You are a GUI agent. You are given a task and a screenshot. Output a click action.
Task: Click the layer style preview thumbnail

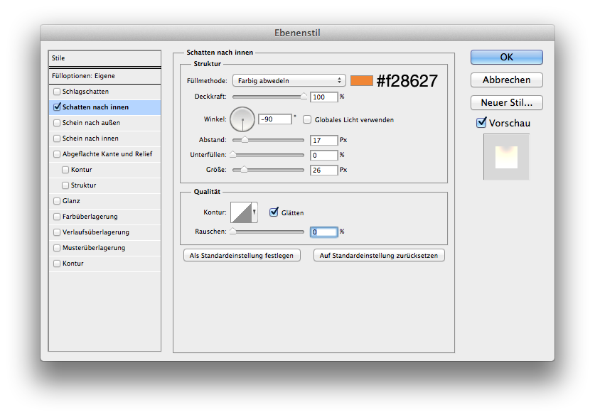(x=506, y=157)
